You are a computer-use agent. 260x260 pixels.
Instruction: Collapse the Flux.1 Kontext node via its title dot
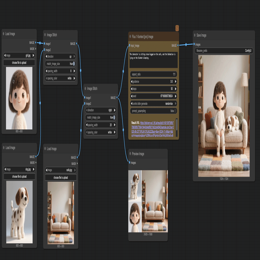pos(130,37)
